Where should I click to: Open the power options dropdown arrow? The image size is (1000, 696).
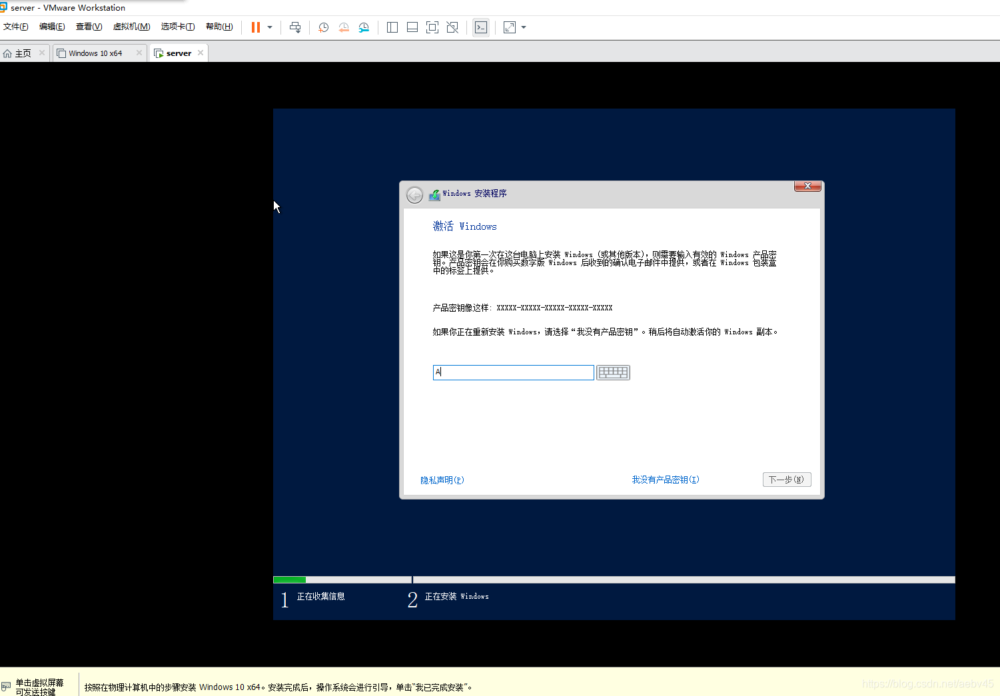point(270,27)
